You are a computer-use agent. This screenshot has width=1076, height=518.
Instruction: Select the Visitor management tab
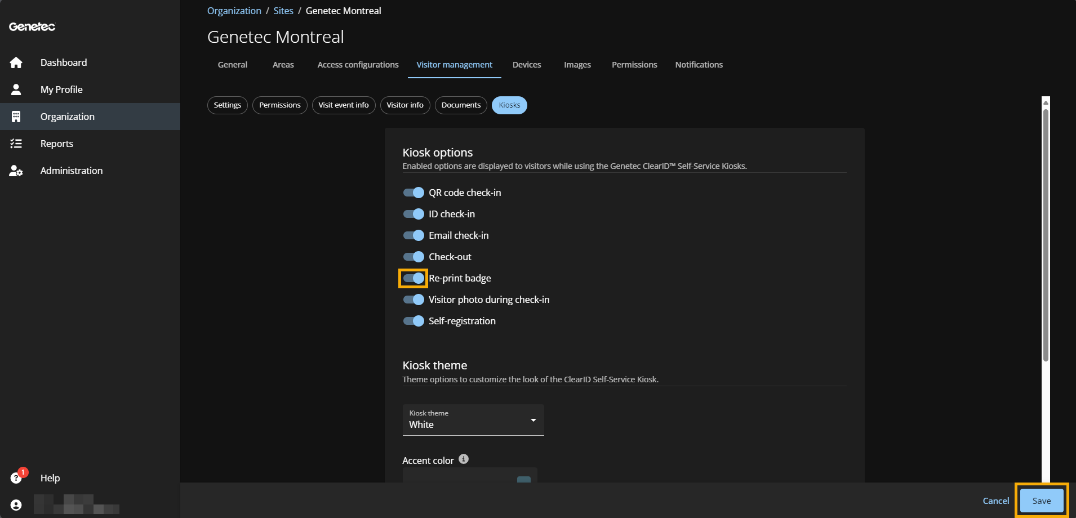tap(455, 65)
